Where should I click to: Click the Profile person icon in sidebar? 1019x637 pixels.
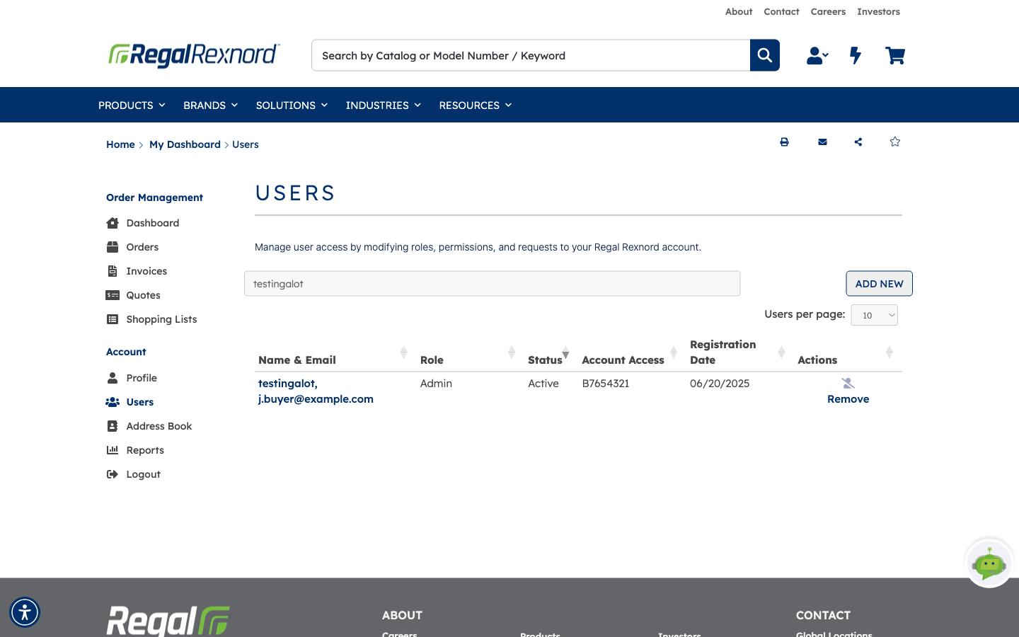coord(113,378)
